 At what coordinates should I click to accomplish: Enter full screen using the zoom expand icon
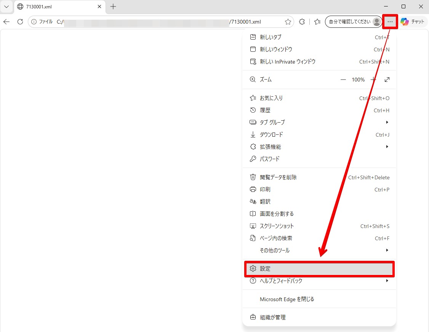coord(387,80)
